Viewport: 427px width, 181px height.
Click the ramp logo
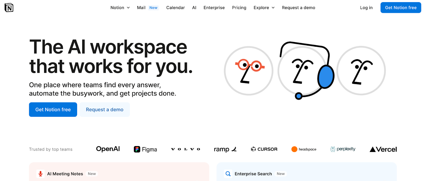point(225,149)
